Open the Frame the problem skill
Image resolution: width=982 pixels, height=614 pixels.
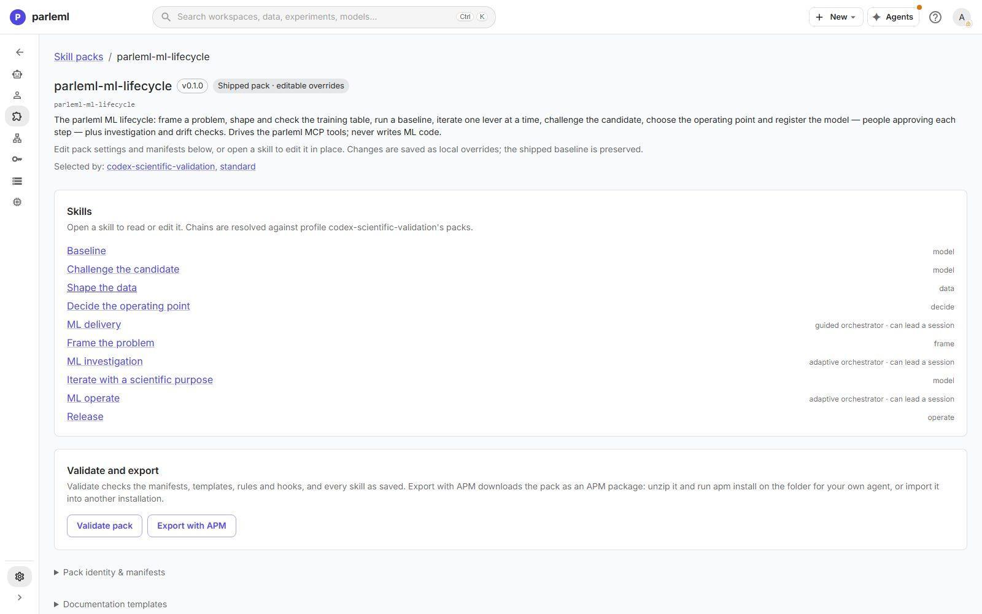(110, 343)
